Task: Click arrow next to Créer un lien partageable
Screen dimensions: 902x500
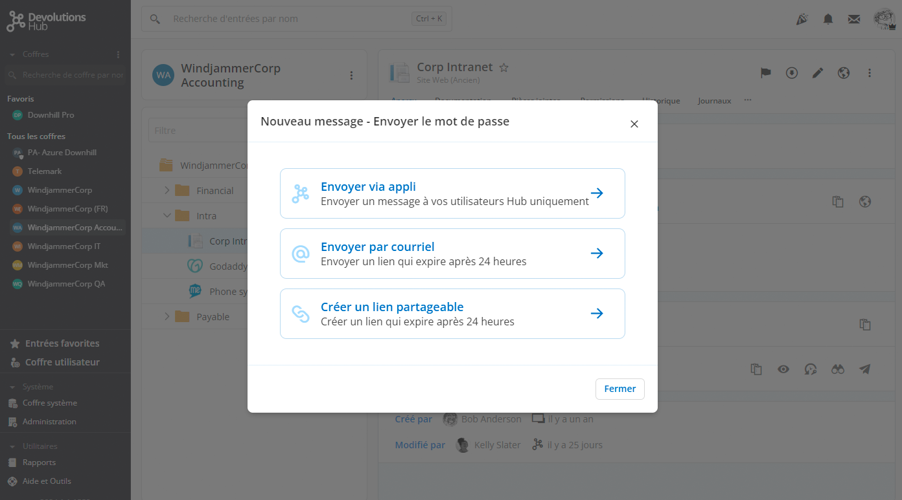Action: coord(597,314)
